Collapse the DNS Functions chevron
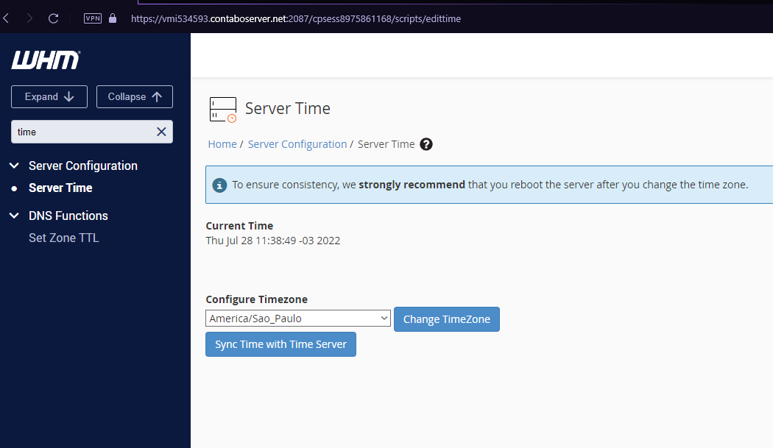The width and height of the screenshot is (773, 448). click(14, 216)
